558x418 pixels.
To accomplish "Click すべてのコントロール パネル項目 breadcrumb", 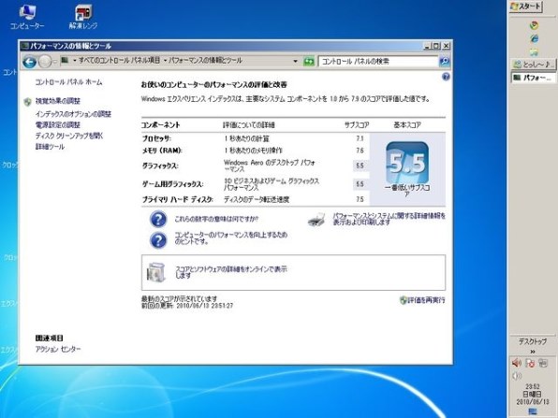I will [119, 61].
